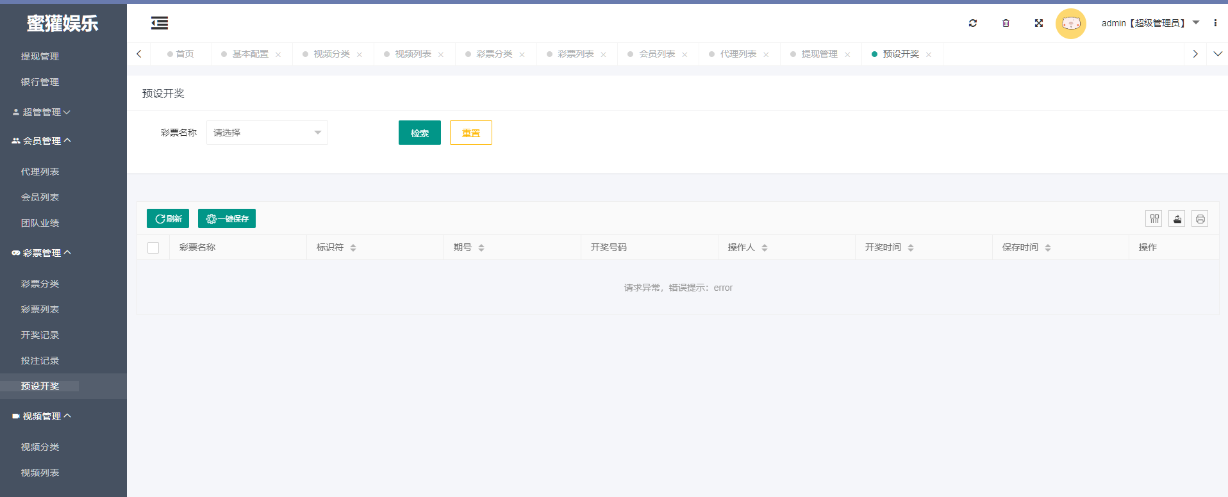
Task: Click the admin avatar image
Action: coord(1070,24)
